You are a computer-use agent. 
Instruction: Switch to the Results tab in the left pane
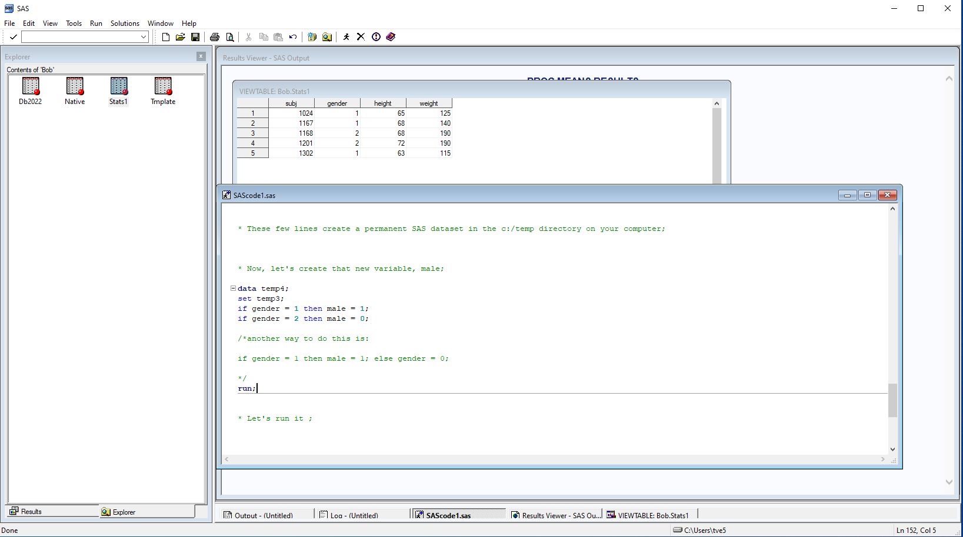tap(26, 512)
